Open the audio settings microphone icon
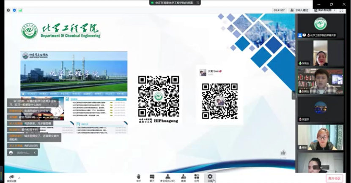Screen dimensions: 351x183 12,177
